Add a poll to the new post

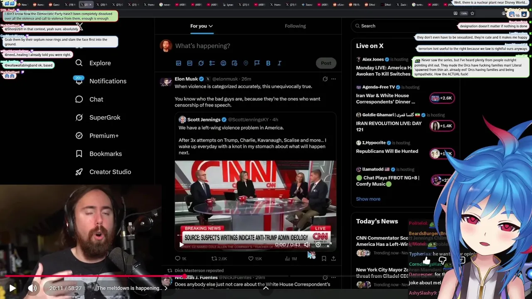pyautogui.click(x=212, y=63)
